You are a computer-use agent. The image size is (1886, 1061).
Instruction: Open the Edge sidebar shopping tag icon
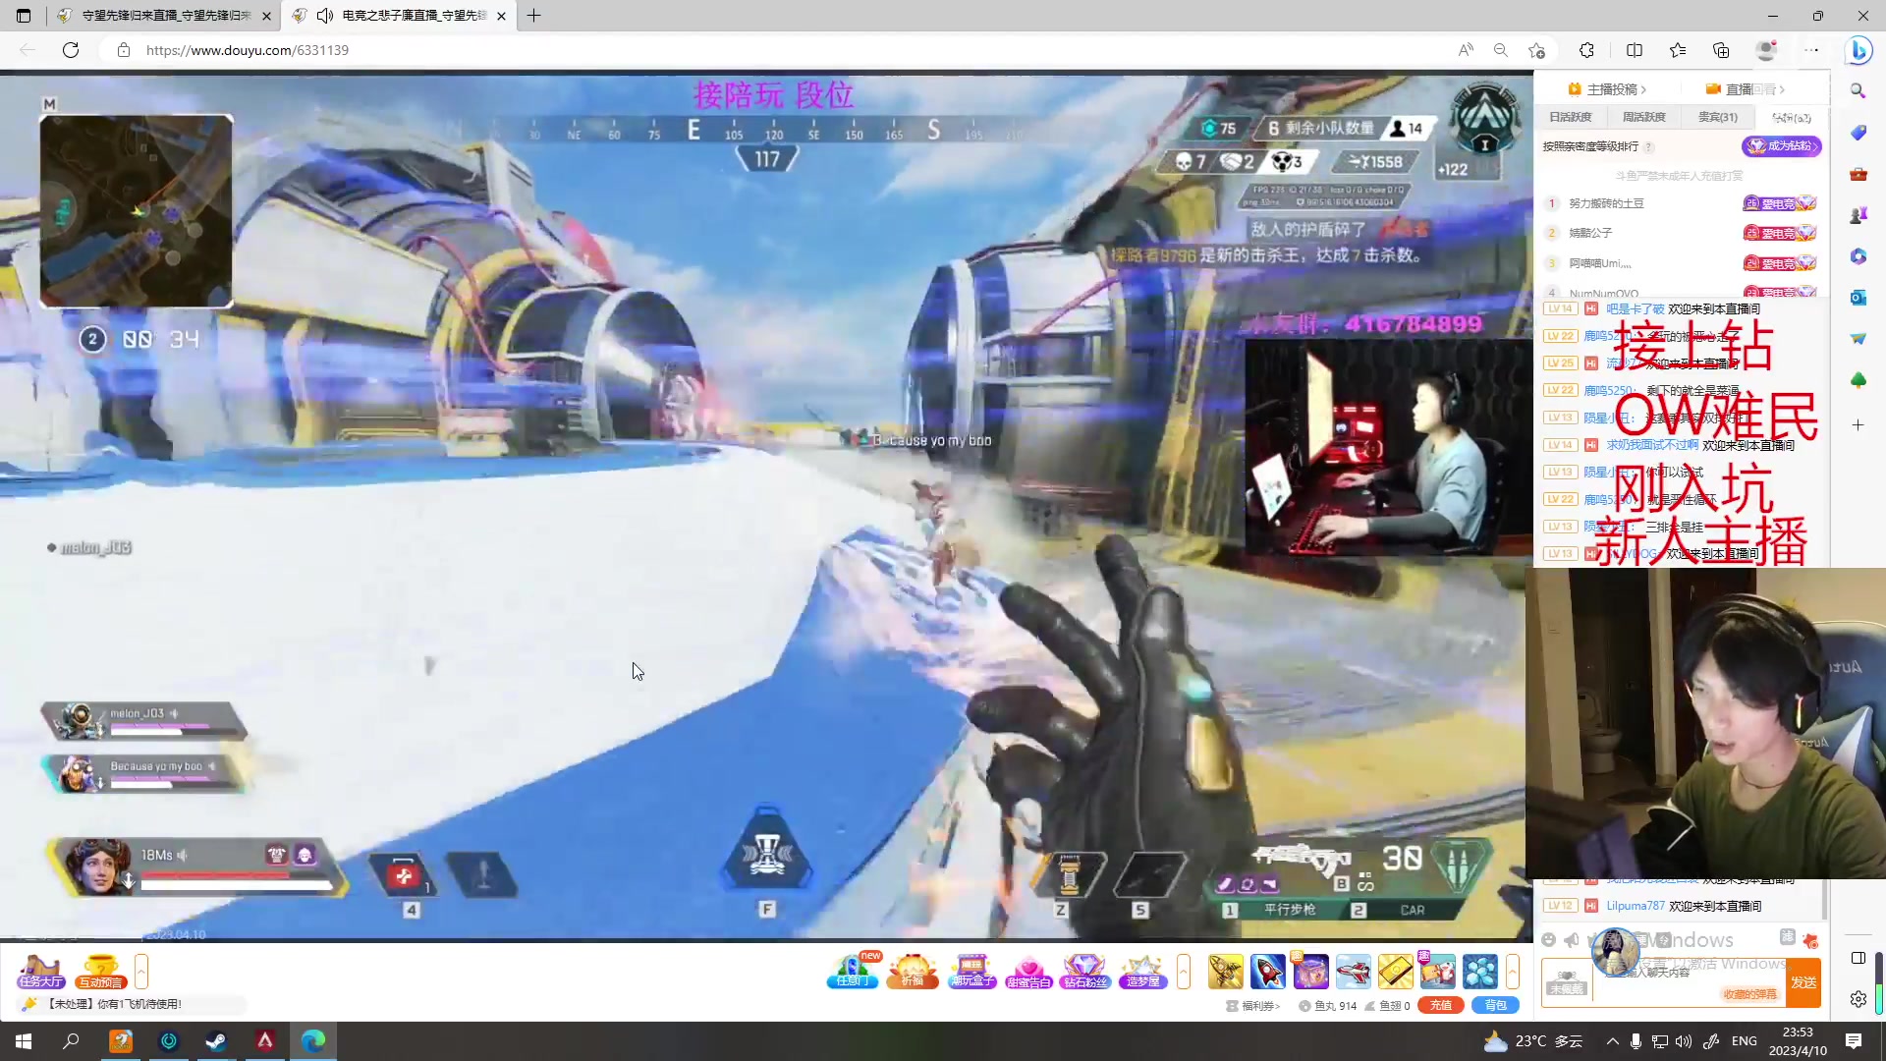tap(1858, 132)
